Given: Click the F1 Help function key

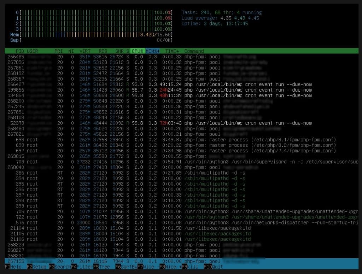Looking at the screenshot, I should 13,267.
